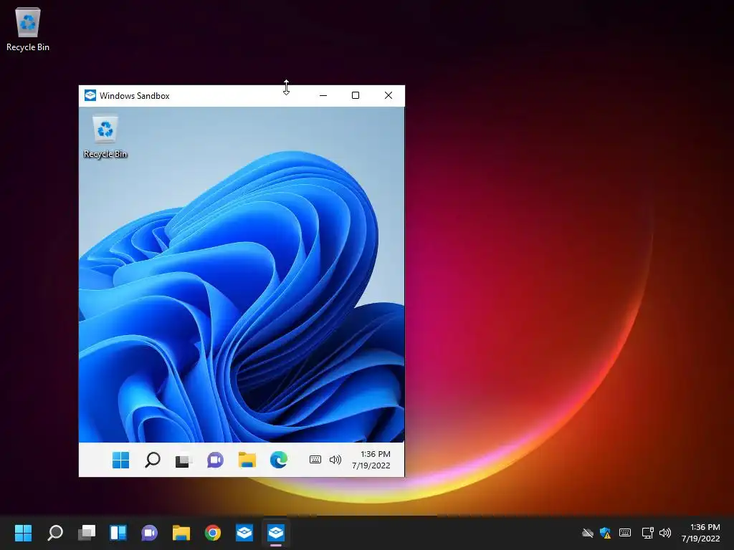Open Search on the host taskbar
Viewport: 734px width, 550px height.
click(55, 533)
